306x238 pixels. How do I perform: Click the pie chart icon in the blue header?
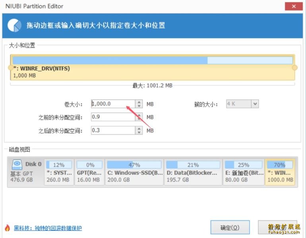pyautogui.click(x=14, y=25)
